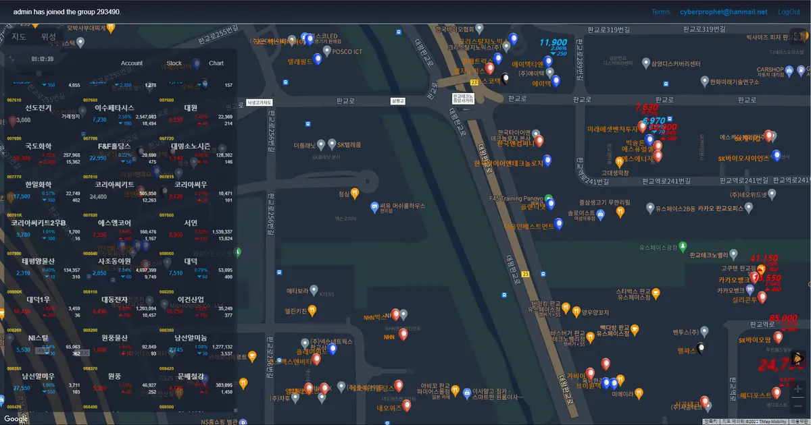
Task: Switch map to 지도 map view
Action: 19,36
